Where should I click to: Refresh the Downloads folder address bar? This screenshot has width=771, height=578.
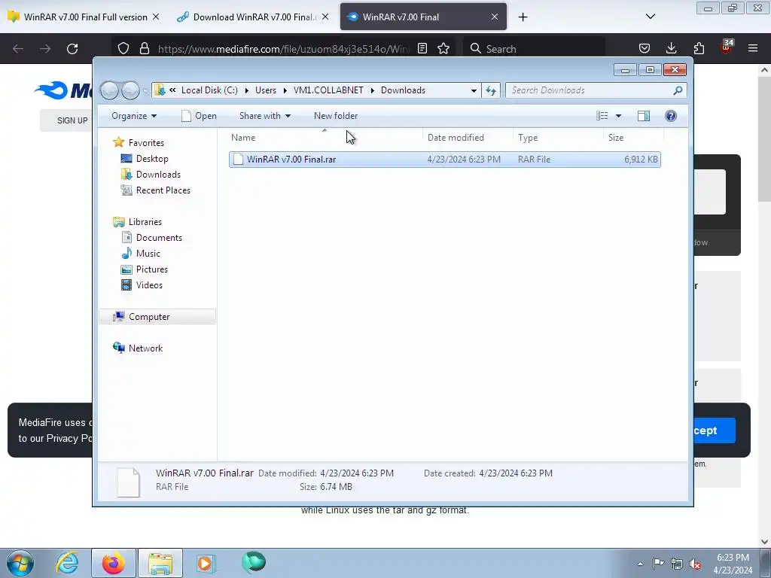point(491,90)
